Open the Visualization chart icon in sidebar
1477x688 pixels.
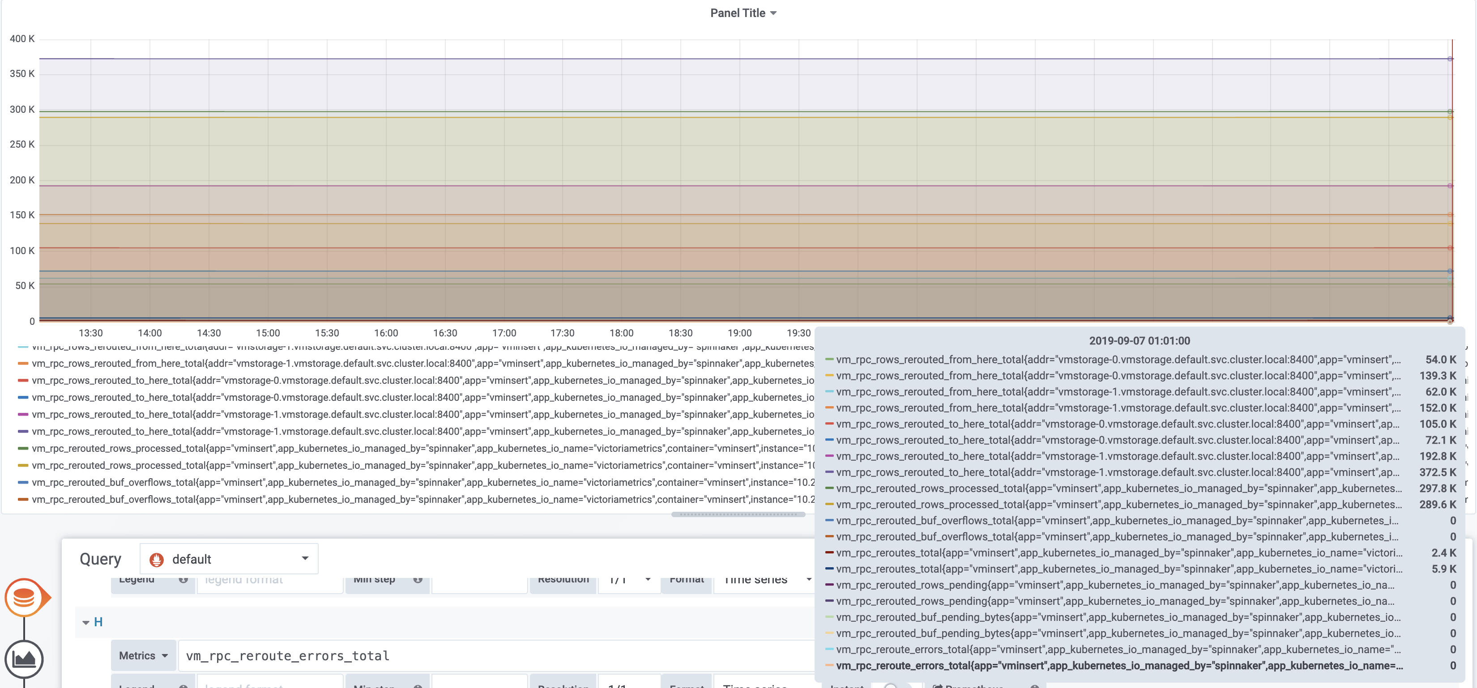24,659
